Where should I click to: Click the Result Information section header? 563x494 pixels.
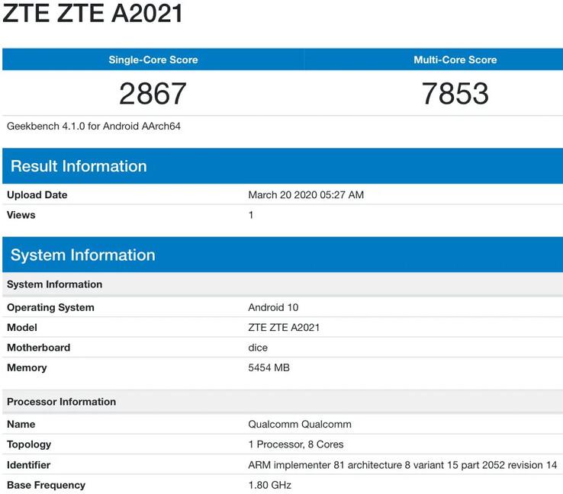(x=79, y=166)
